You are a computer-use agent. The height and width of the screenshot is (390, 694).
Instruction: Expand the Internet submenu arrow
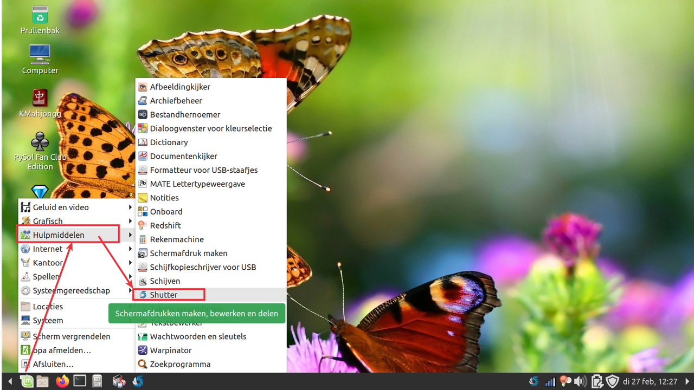click(130, 249)
